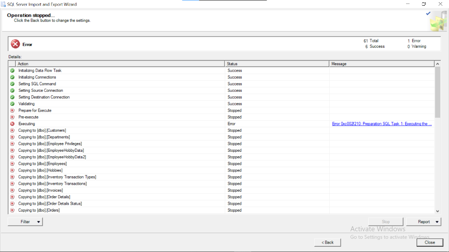Viewport: 449px width, 252px height.
Task: Click stopped icon beside [dbo].[Employees]
Action: (12, 164)
